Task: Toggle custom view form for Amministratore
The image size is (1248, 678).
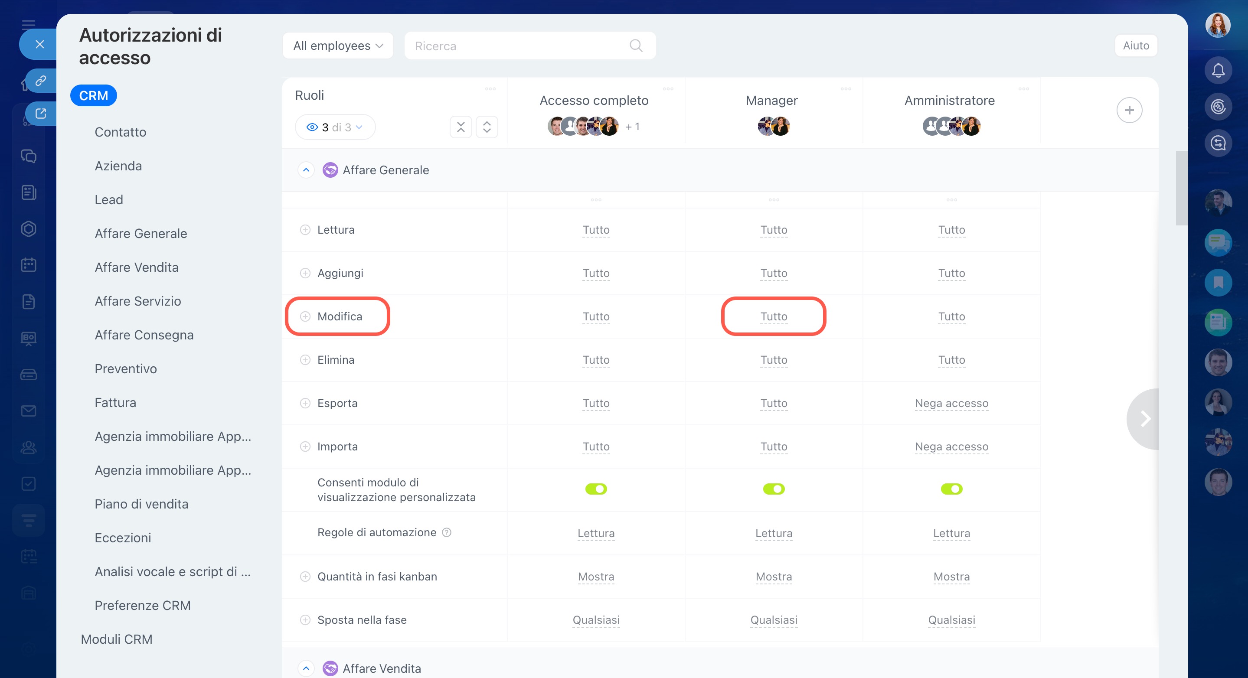Action: (x=951, y=489)
